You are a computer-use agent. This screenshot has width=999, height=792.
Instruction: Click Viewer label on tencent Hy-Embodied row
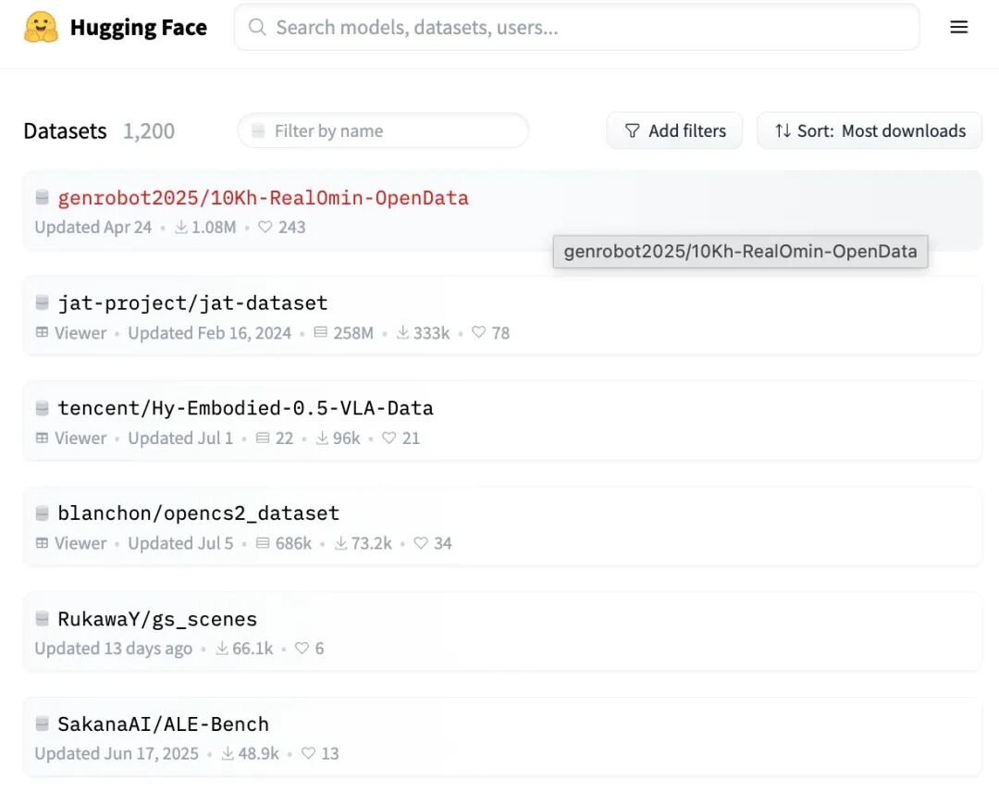pyautogui.click(x=80, y=438)
